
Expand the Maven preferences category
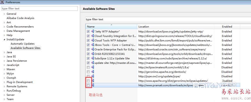coord(4,69)
